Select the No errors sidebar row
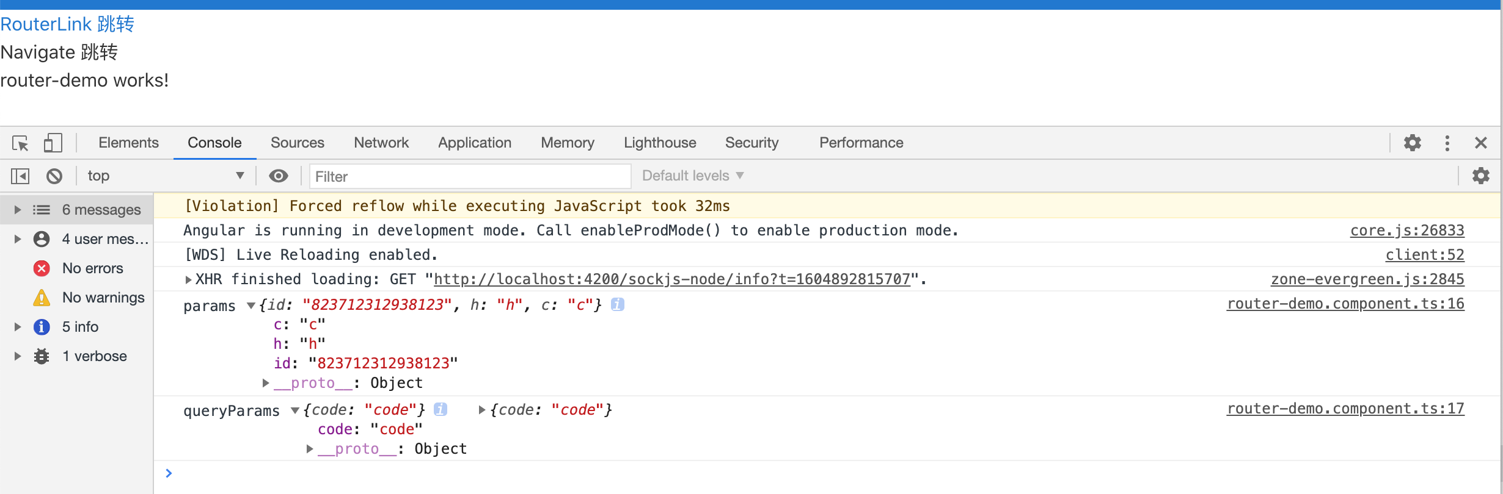 click(x=76, y=268)
